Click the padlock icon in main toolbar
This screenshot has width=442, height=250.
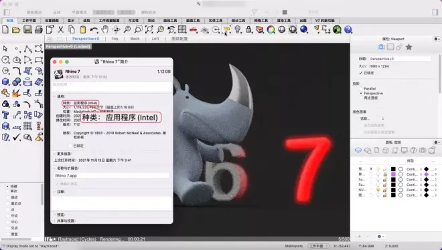click(248, 29)
